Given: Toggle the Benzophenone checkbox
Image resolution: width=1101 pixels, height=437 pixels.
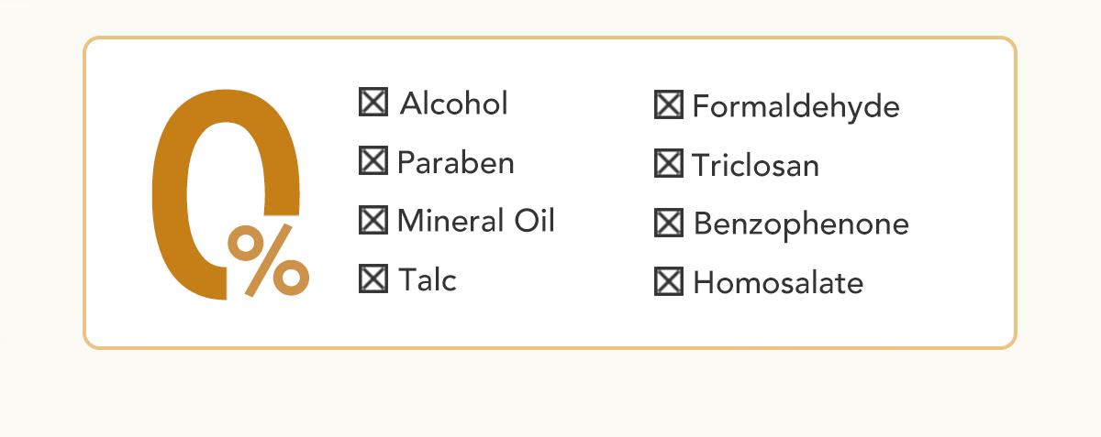Looking at the screenshot, I should 668,223.
